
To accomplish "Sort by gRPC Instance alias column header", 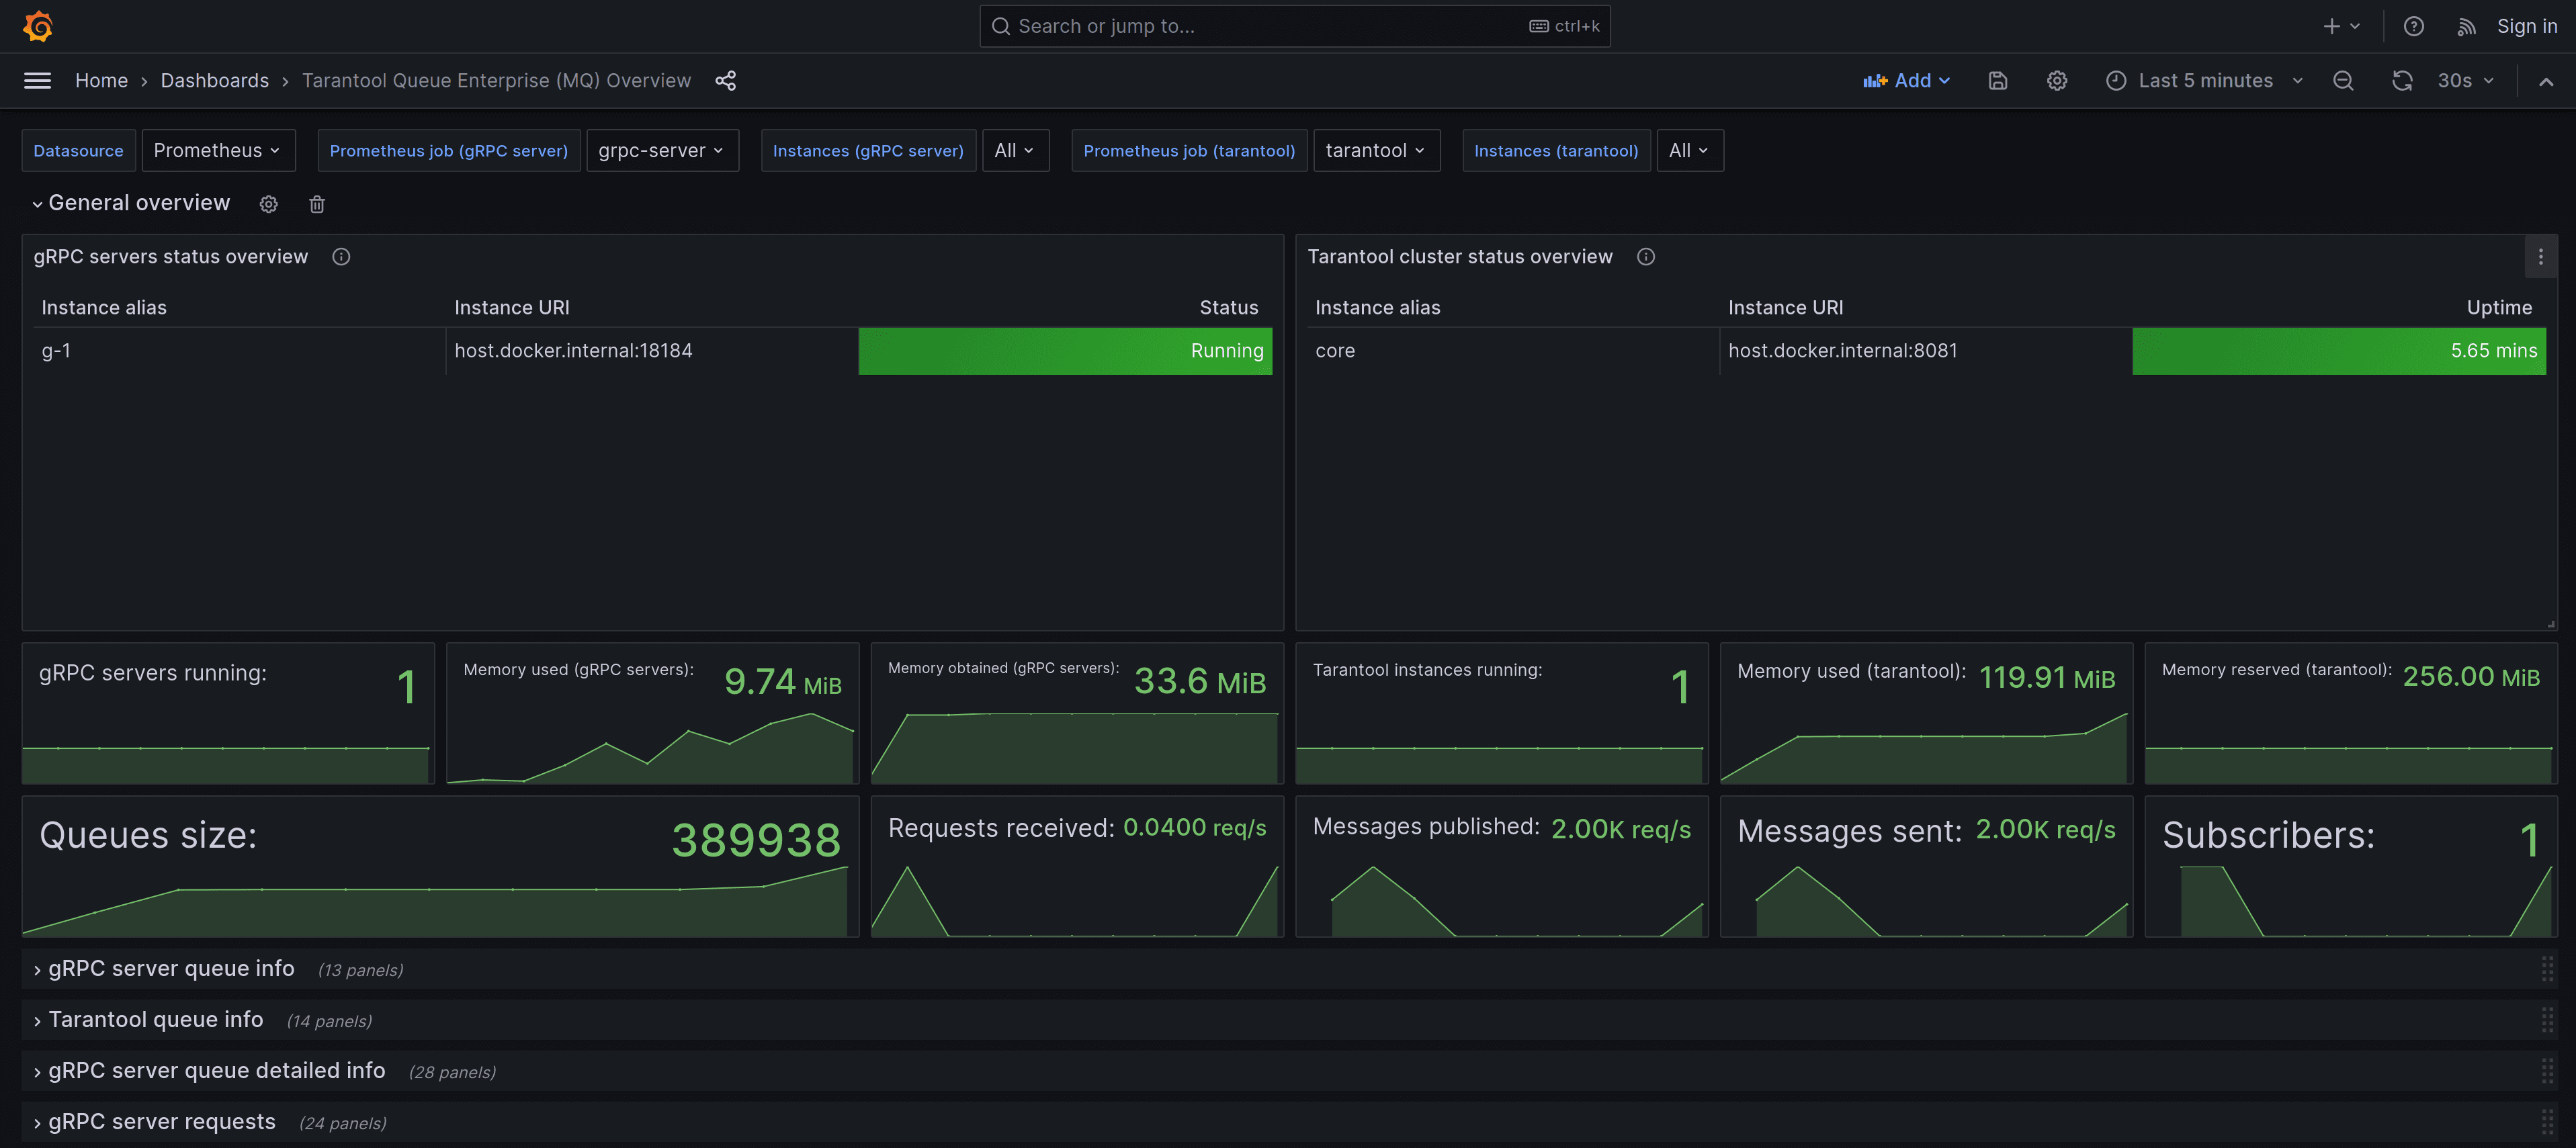I will (104, 308).
